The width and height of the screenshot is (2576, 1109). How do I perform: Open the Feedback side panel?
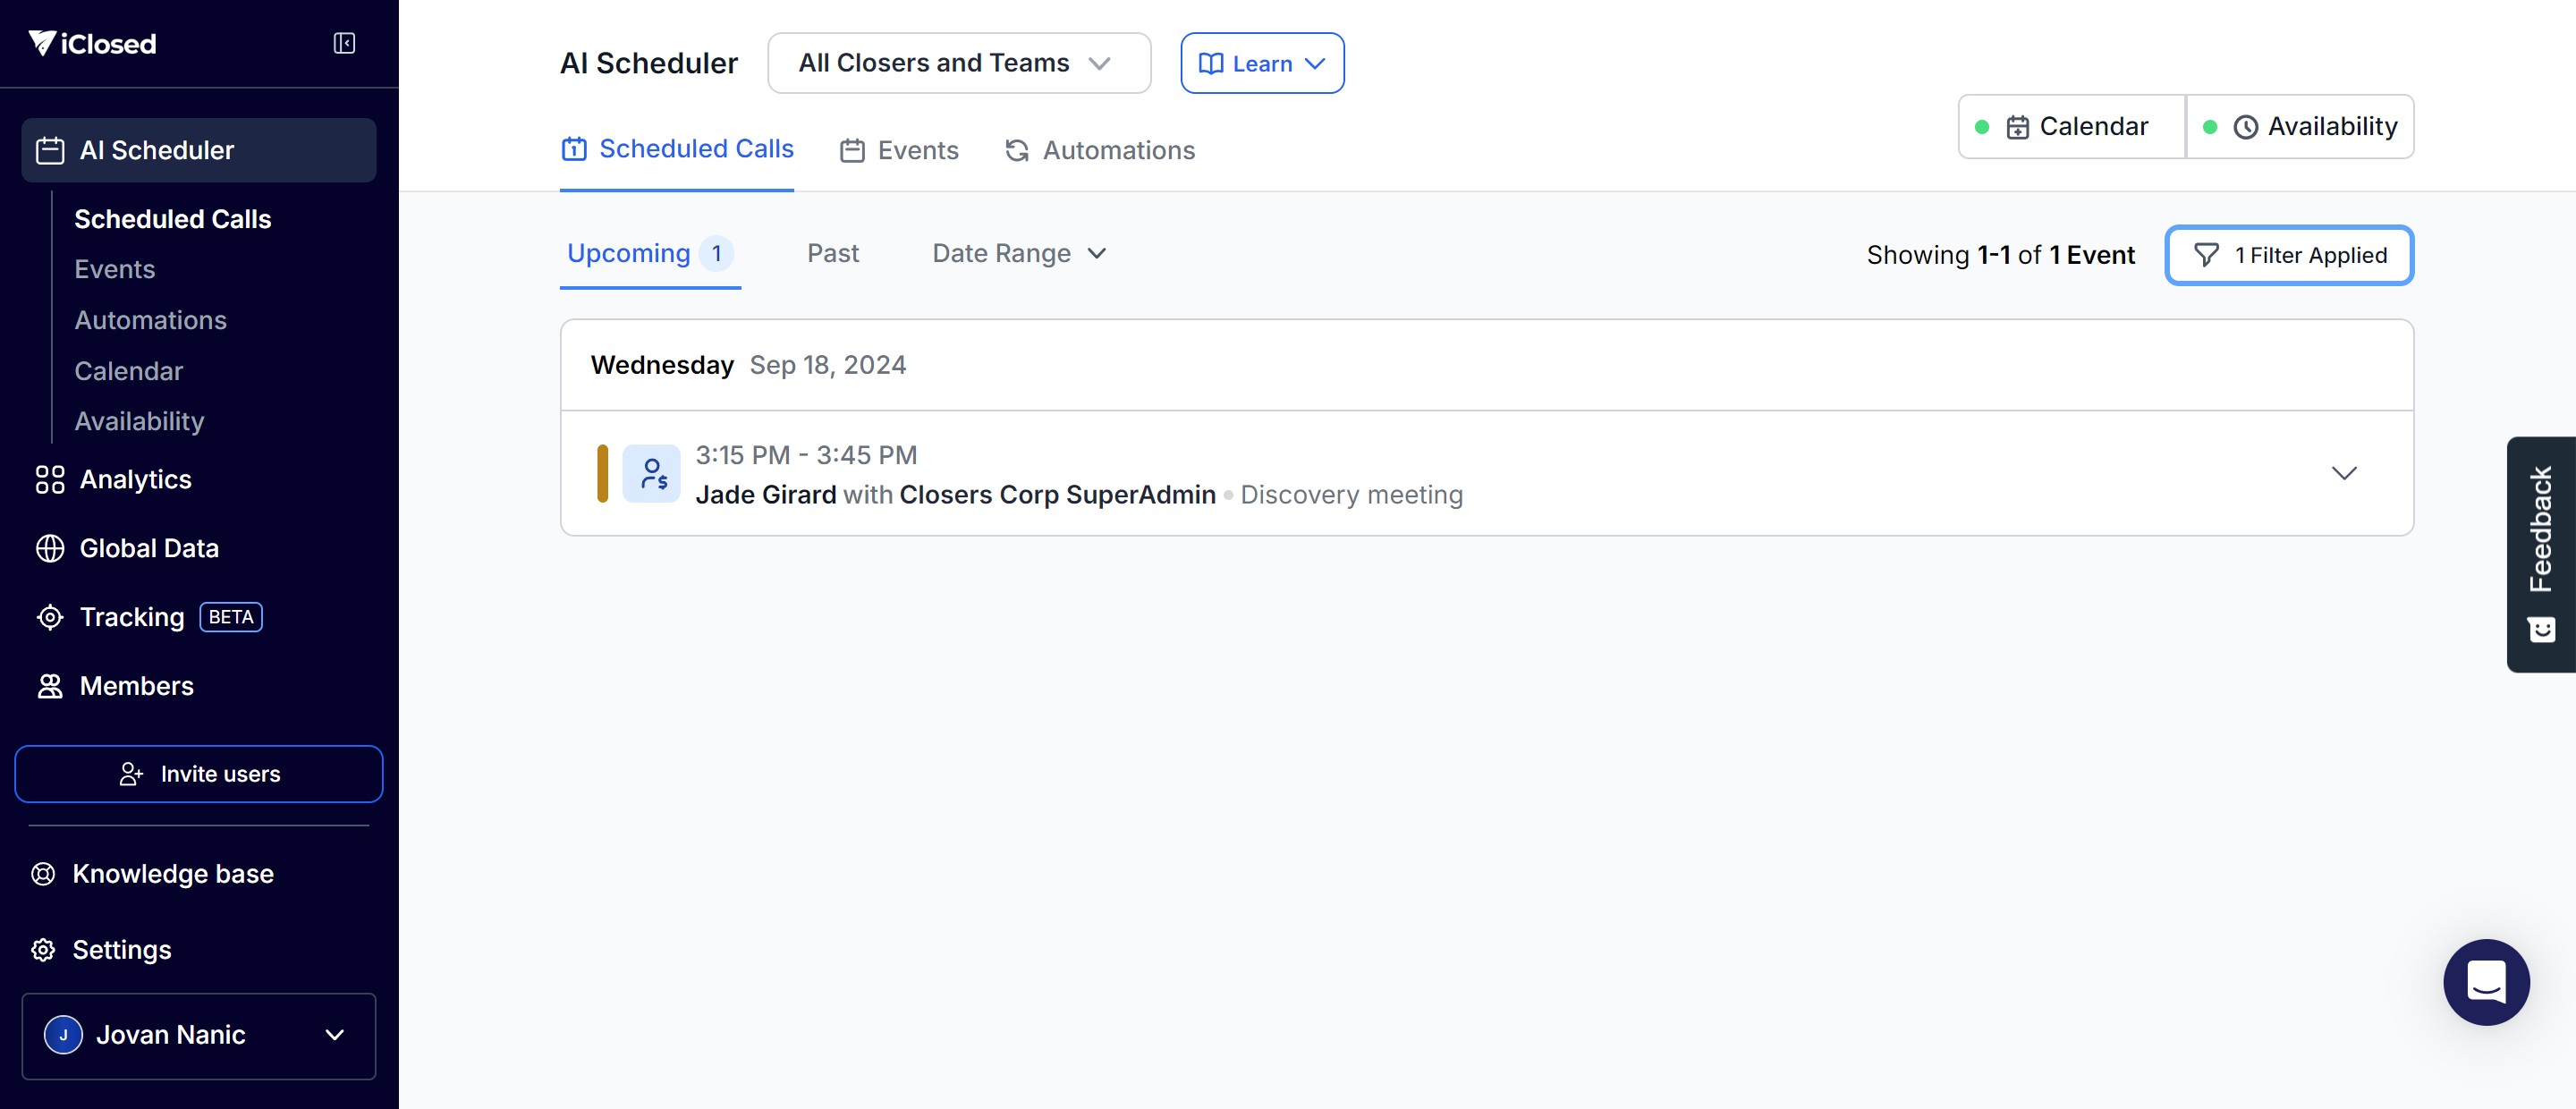pyautogui.click(x=2540, y=554)
